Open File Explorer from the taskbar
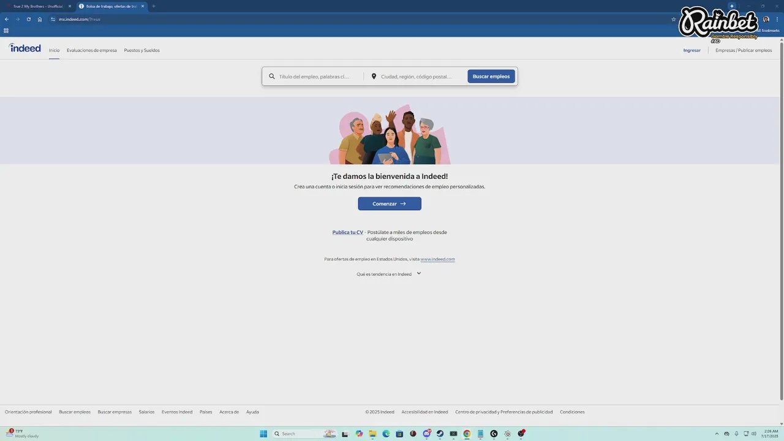 click(x=372, y=434)
